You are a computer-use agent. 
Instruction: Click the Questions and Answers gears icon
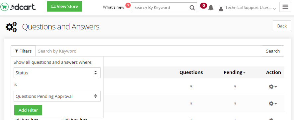11,27
